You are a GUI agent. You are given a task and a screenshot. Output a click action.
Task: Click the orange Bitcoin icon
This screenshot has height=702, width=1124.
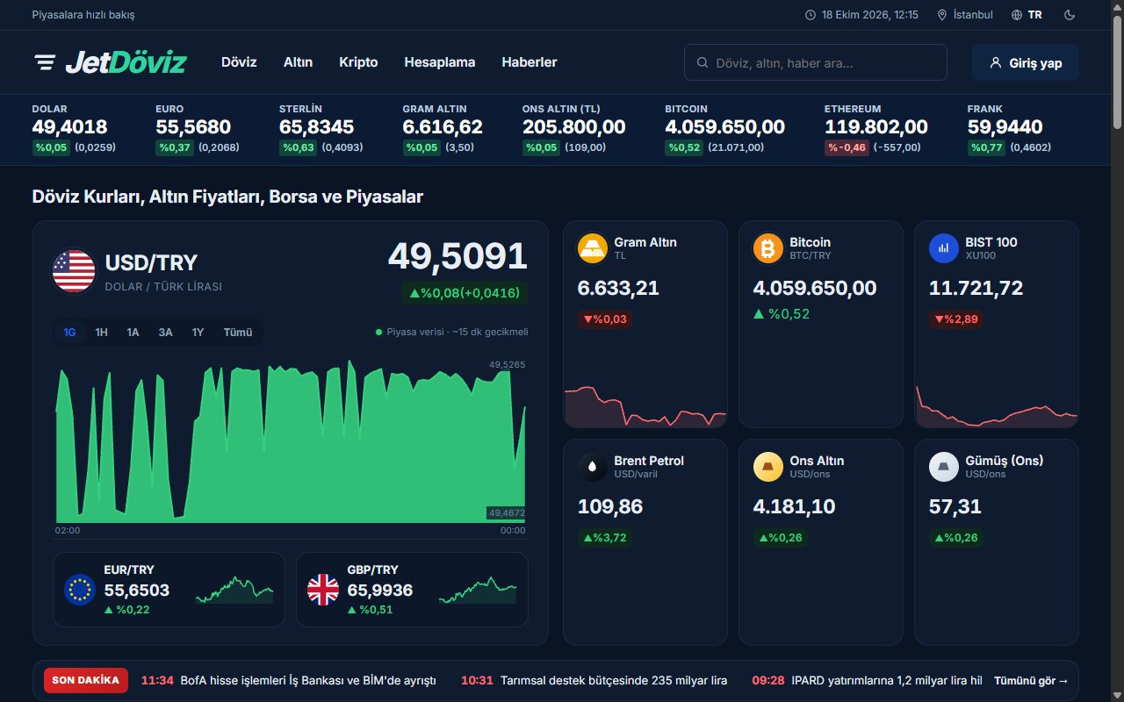768,248
